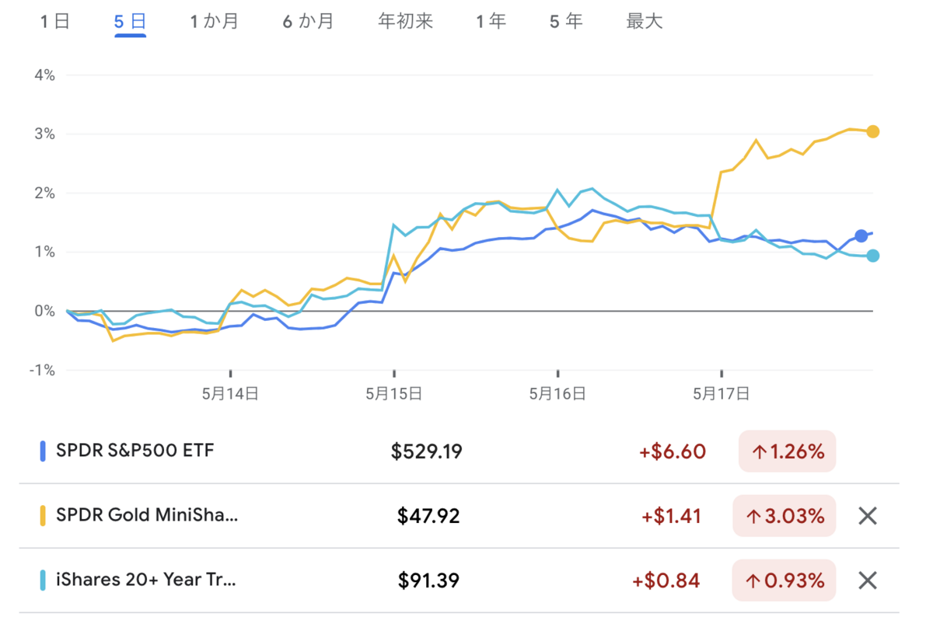This screenshot has width=933, height=631.
Task: Click the ↑3.03% change badge
Action: coord(784,515)
